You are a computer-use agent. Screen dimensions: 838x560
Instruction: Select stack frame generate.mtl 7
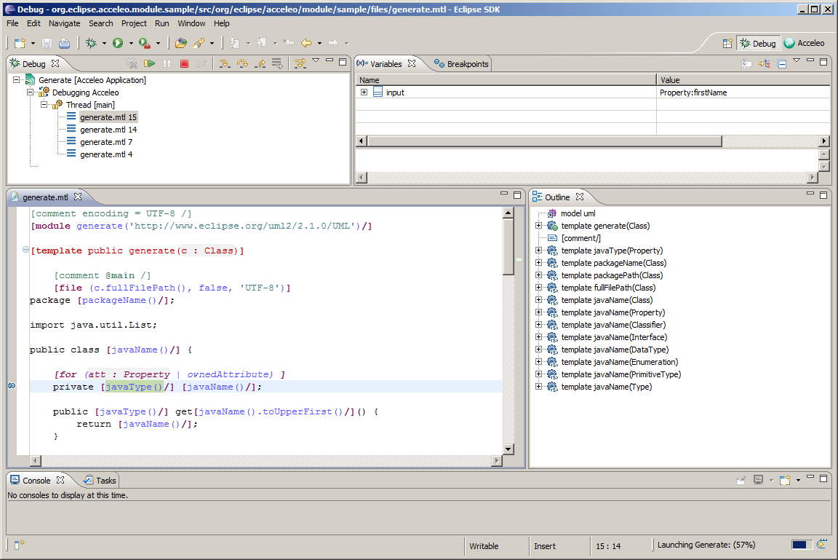click(106, 142)
